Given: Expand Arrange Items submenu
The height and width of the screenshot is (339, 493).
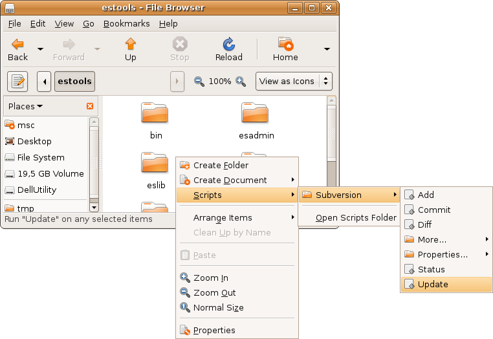Looking at the screenshot, I should click(237, 217).
